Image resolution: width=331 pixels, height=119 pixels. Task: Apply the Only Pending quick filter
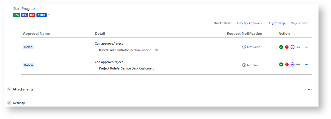[x=276, y=23]
